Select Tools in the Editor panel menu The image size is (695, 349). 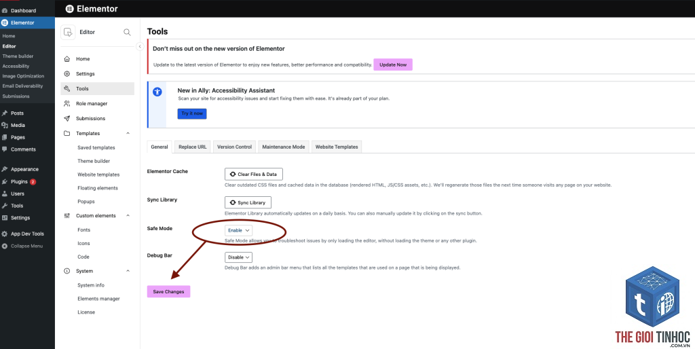(x=98, y=89)
